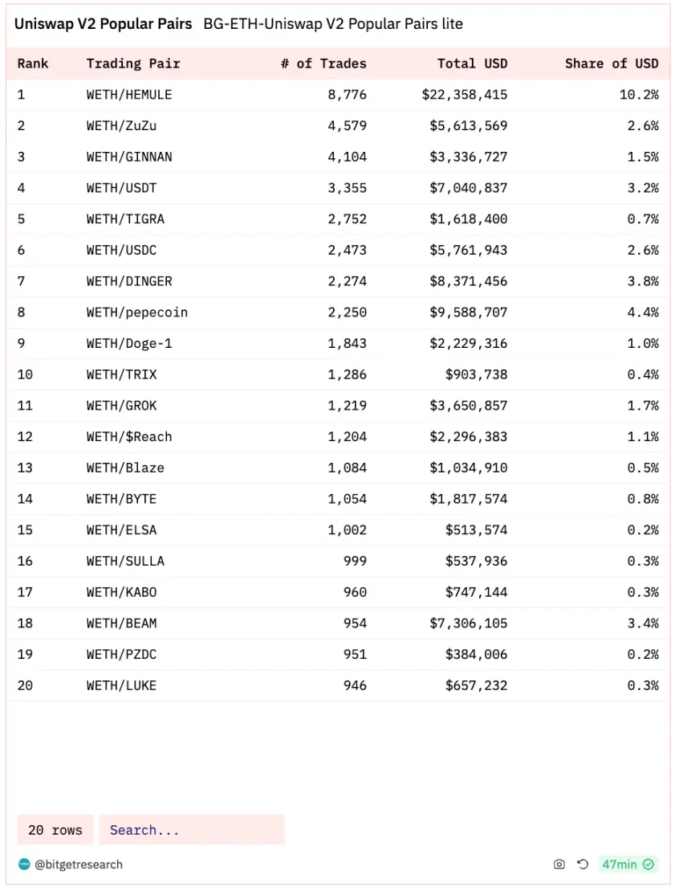Select the WETH/pepecoin trading pair cell
Screen dimensions: 675x891
(x=137, y=313)
